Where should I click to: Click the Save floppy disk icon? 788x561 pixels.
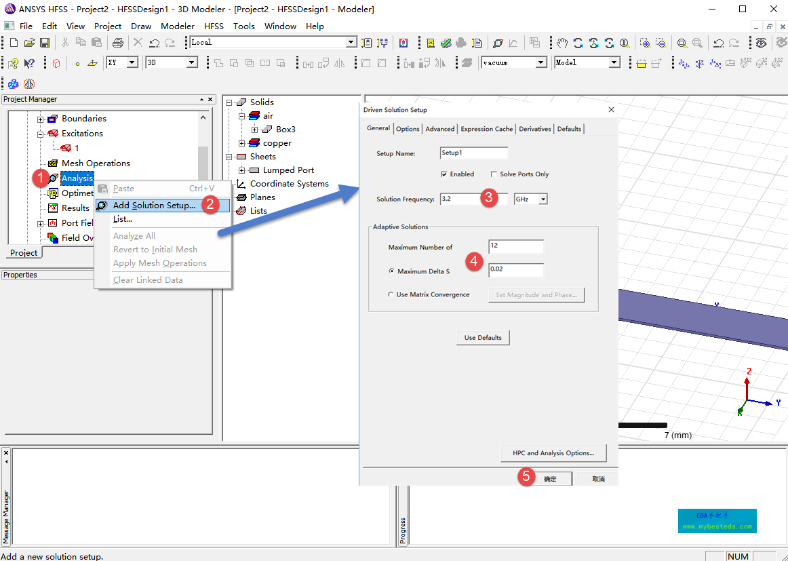(x=45, y=43)
